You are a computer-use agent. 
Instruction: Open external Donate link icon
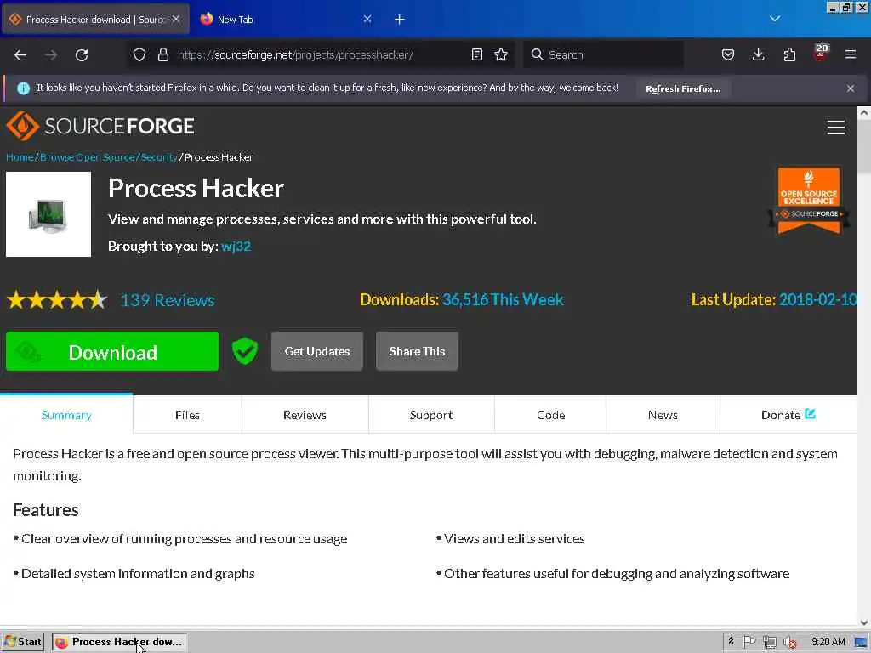[810, 414]
